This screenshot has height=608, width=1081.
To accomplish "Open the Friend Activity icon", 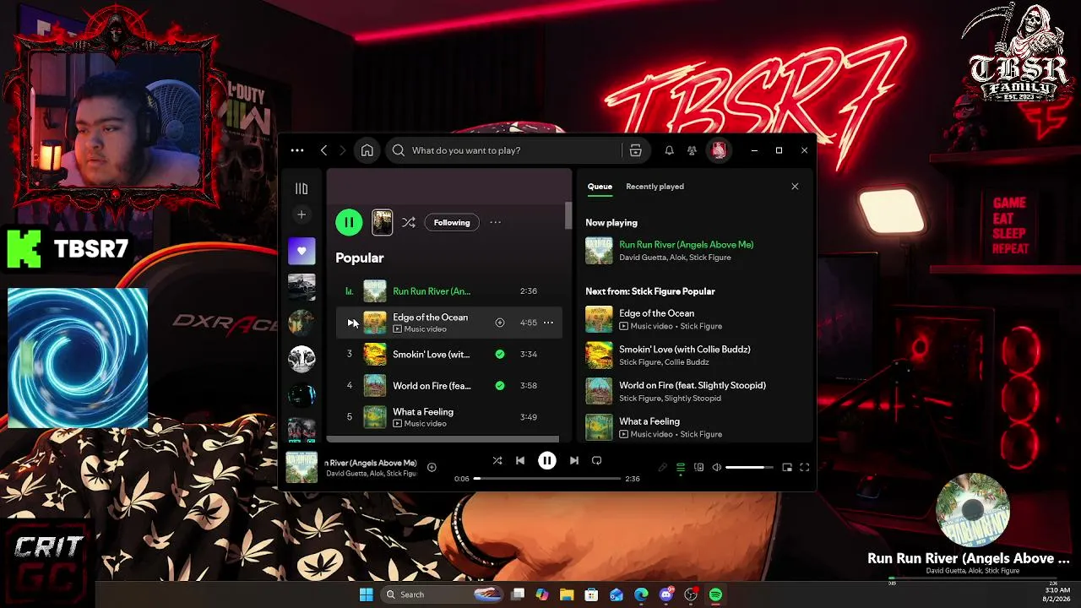I will tap(692, 150).
